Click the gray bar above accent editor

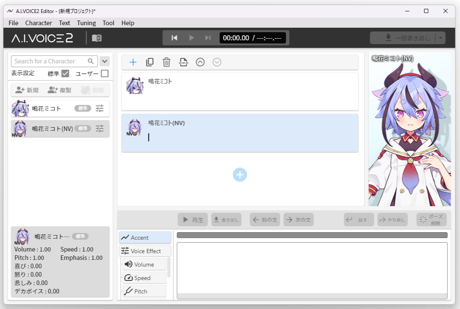312,235
